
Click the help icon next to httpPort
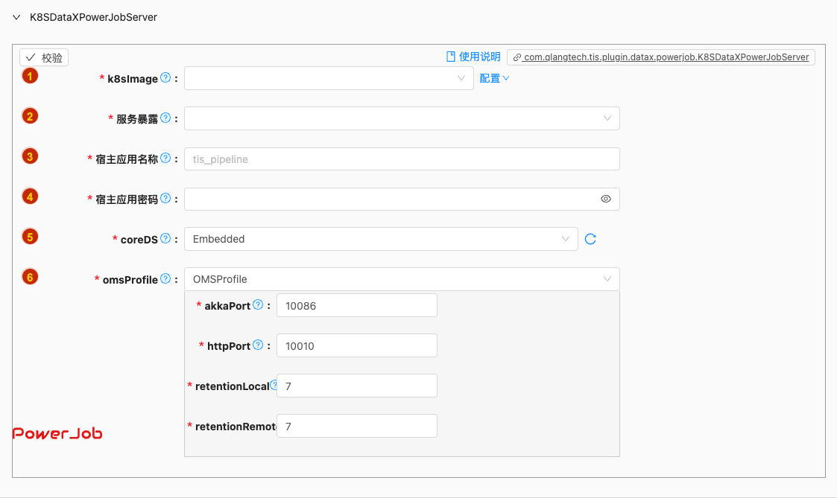pyautogui.click(x=258, y=345)
